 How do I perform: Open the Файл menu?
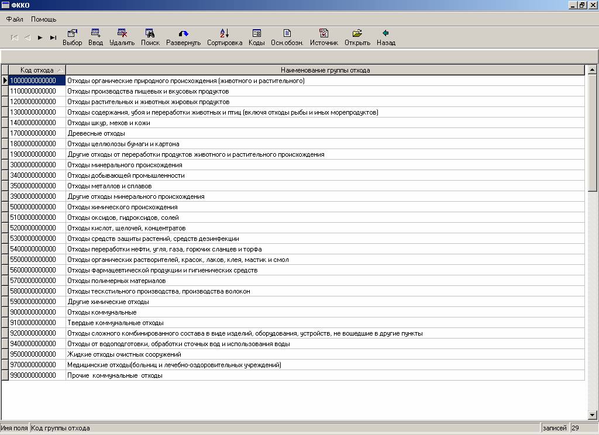[15, 19]
